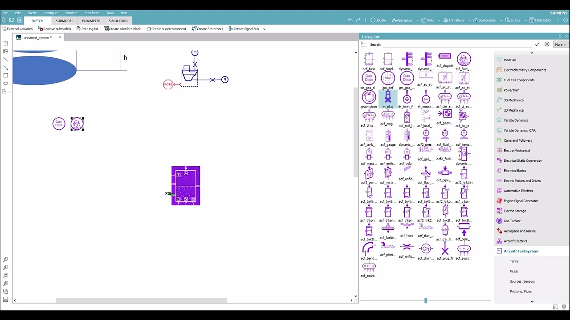
Task: Pick the acf_tank library component
Action: pos(369,61)
